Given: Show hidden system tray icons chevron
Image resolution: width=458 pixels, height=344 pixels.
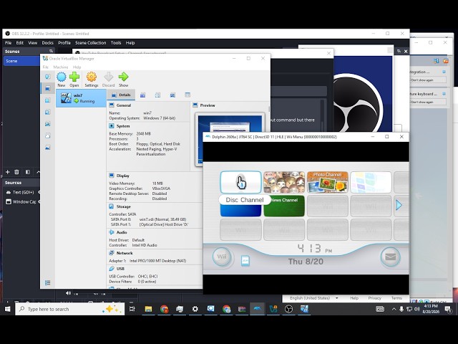Looking at the screenshot, I should point(394,309).
